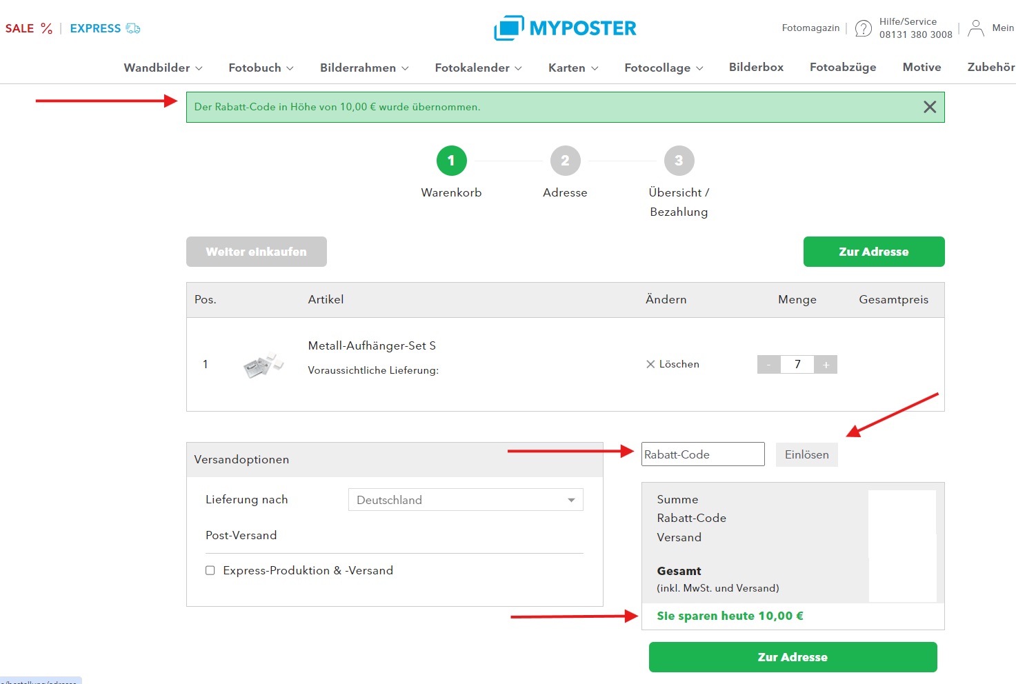Screen dimensions: 1016x684
Task: Delete item with Löschen X icon
Action: 650,364
